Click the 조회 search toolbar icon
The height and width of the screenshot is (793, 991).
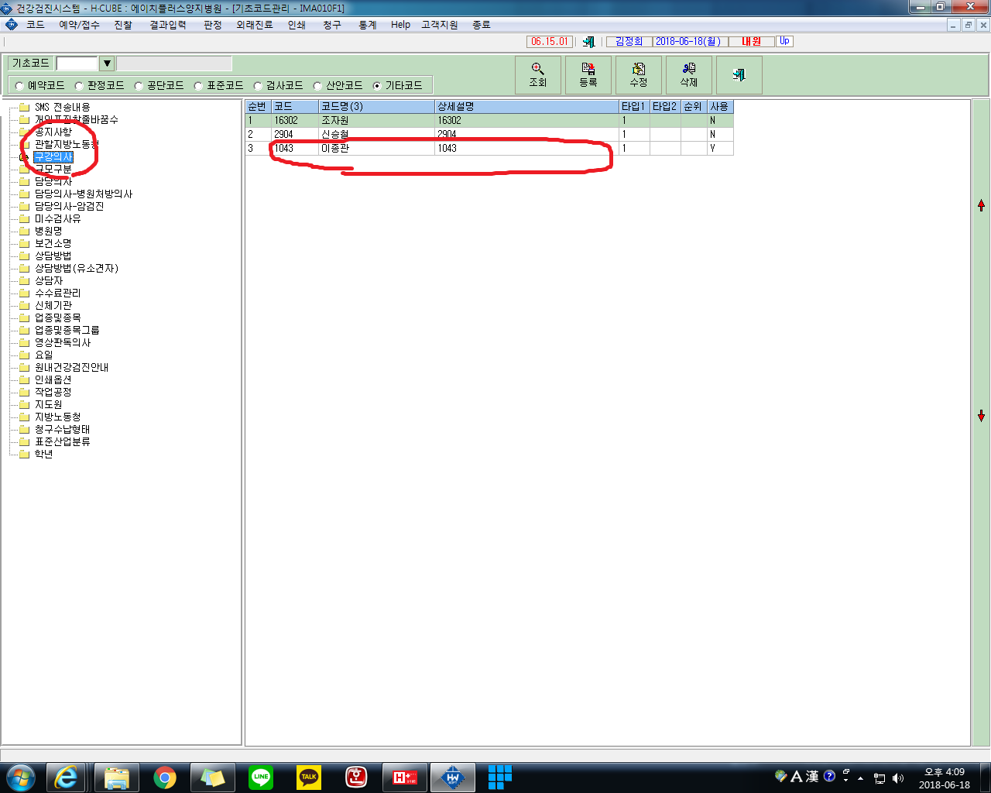click(538, 75)
